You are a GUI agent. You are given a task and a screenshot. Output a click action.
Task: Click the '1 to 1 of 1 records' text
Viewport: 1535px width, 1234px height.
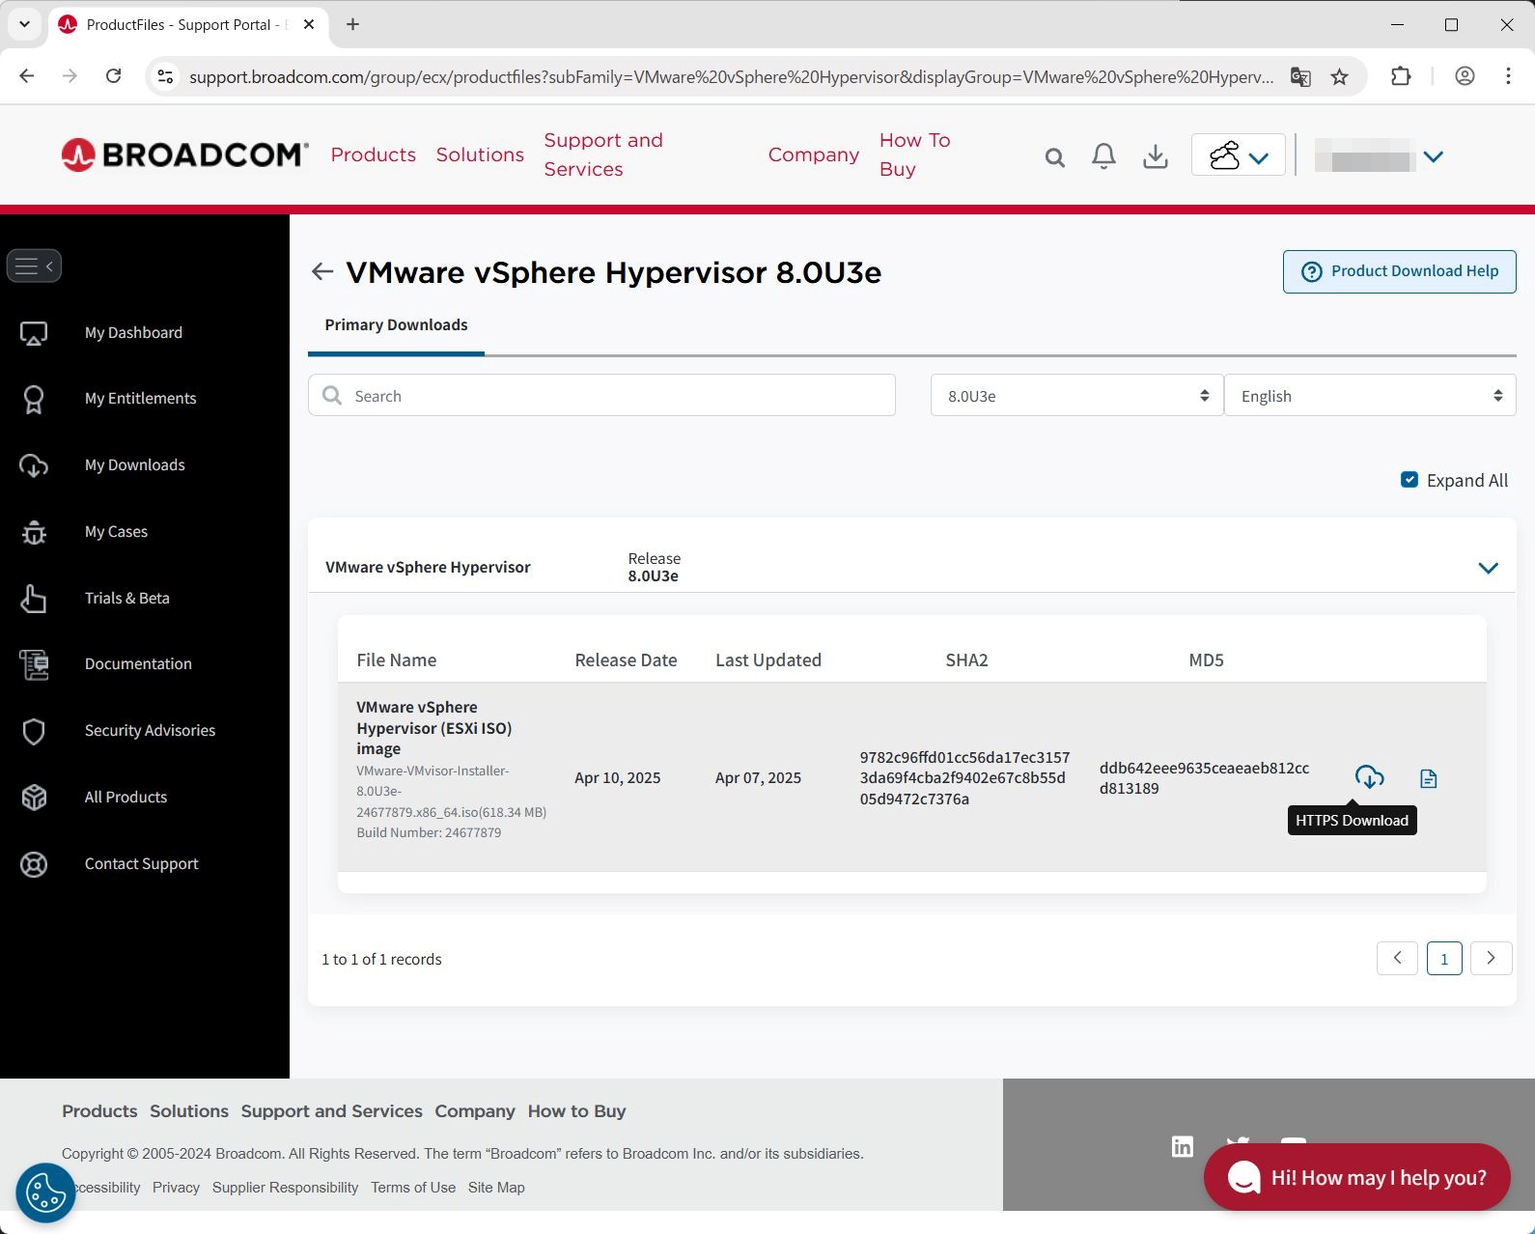[381, 959]
